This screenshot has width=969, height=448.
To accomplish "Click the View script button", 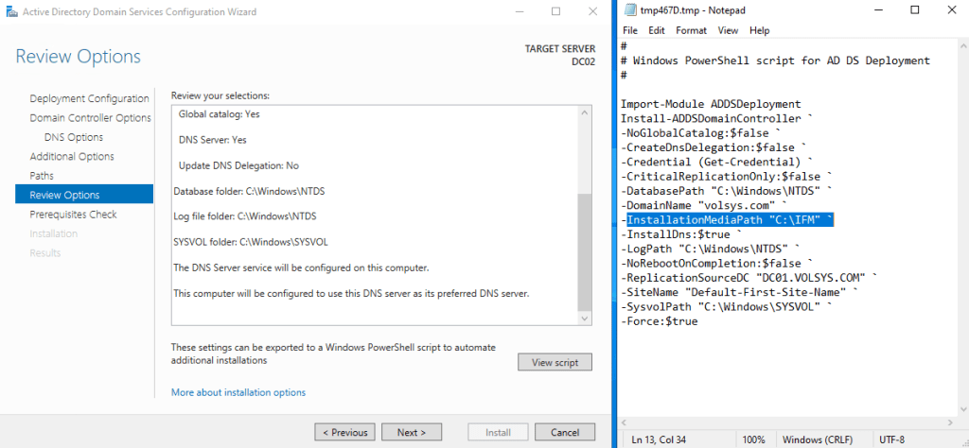I will (x=555, y=362).
